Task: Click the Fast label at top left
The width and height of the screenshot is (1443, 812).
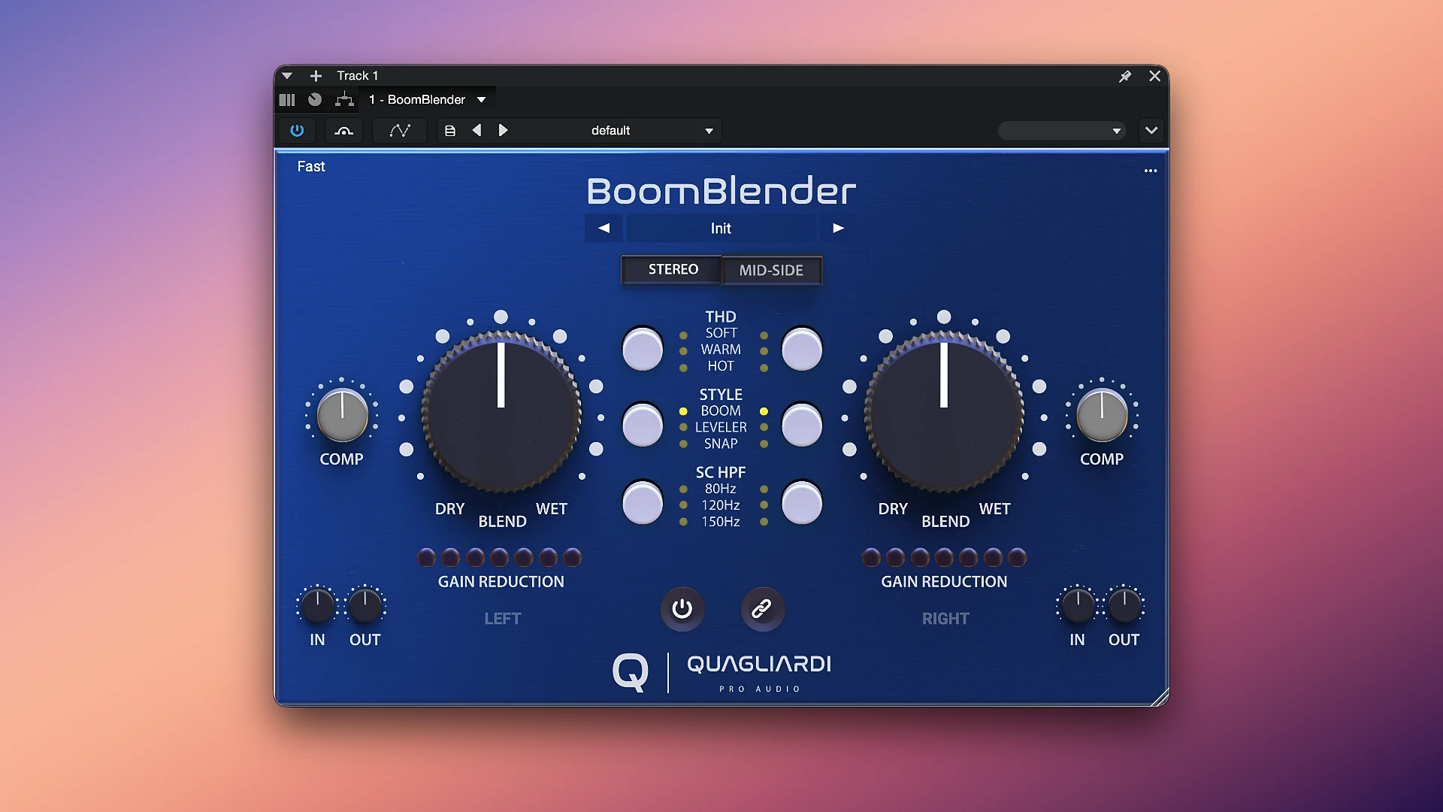Action: pos(311,167)
